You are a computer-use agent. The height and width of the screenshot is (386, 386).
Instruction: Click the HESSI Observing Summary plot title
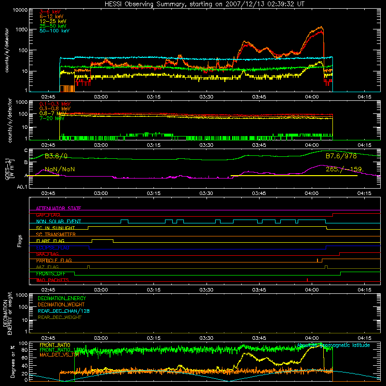(204, 4)
